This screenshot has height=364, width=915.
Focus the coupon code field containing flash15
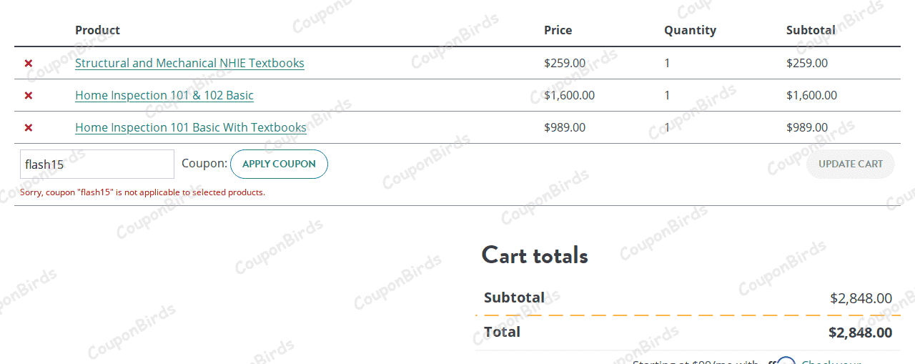pos(97,164)
